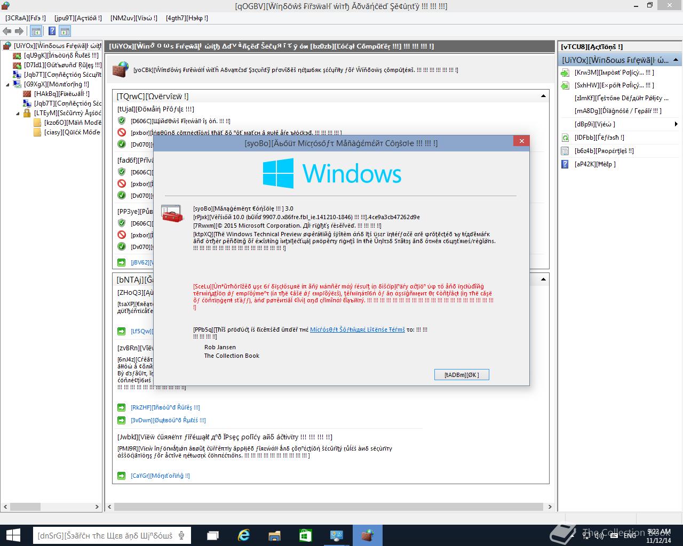This screenshot has width=683, height=546.
Task: Click the Refresh action icon
Action: coord(566,138)
